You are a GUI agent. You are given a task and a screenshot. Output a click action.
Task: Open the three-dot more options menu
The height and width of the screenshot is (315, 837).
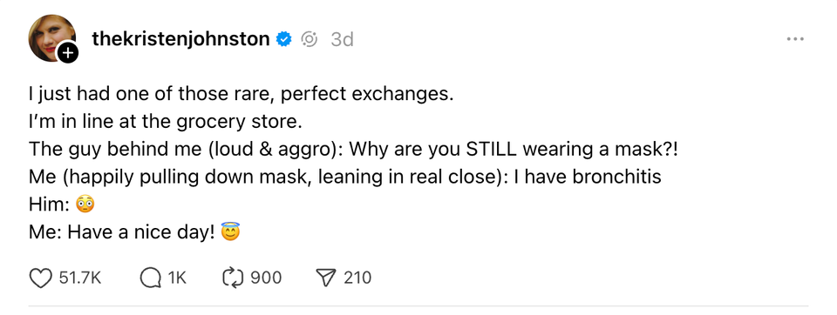795,39
